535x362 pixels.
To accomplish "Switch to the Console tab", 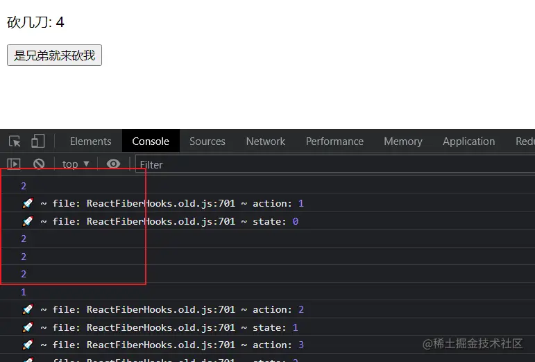I will [x=151, y=141].
